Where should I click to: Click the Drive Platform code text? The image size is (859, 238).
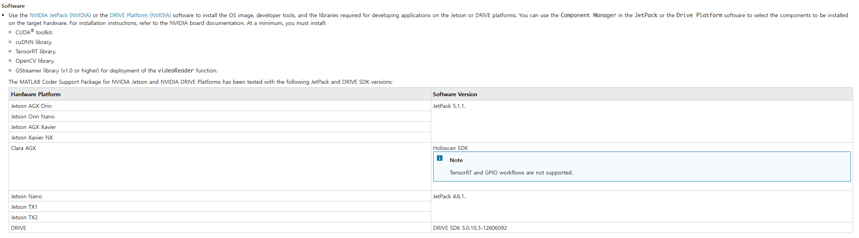(x=699, y=15)
